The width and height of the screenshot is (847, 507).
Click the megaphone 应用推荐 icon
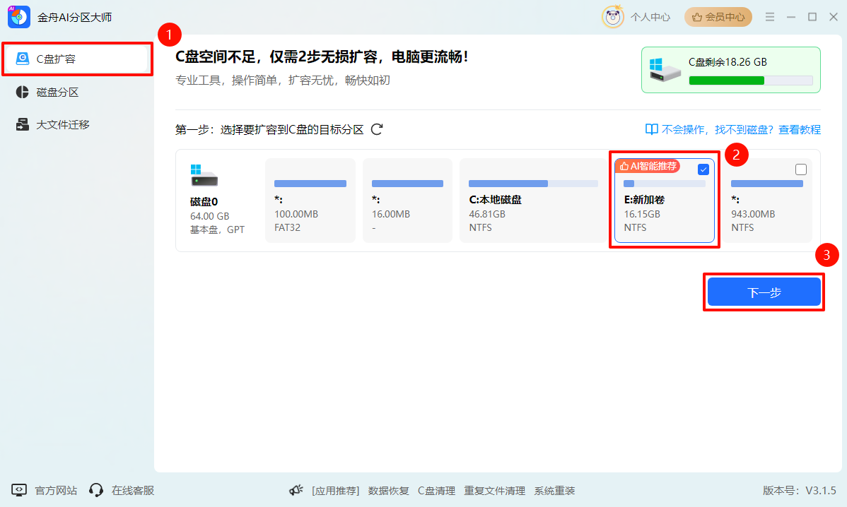[296, 489]
